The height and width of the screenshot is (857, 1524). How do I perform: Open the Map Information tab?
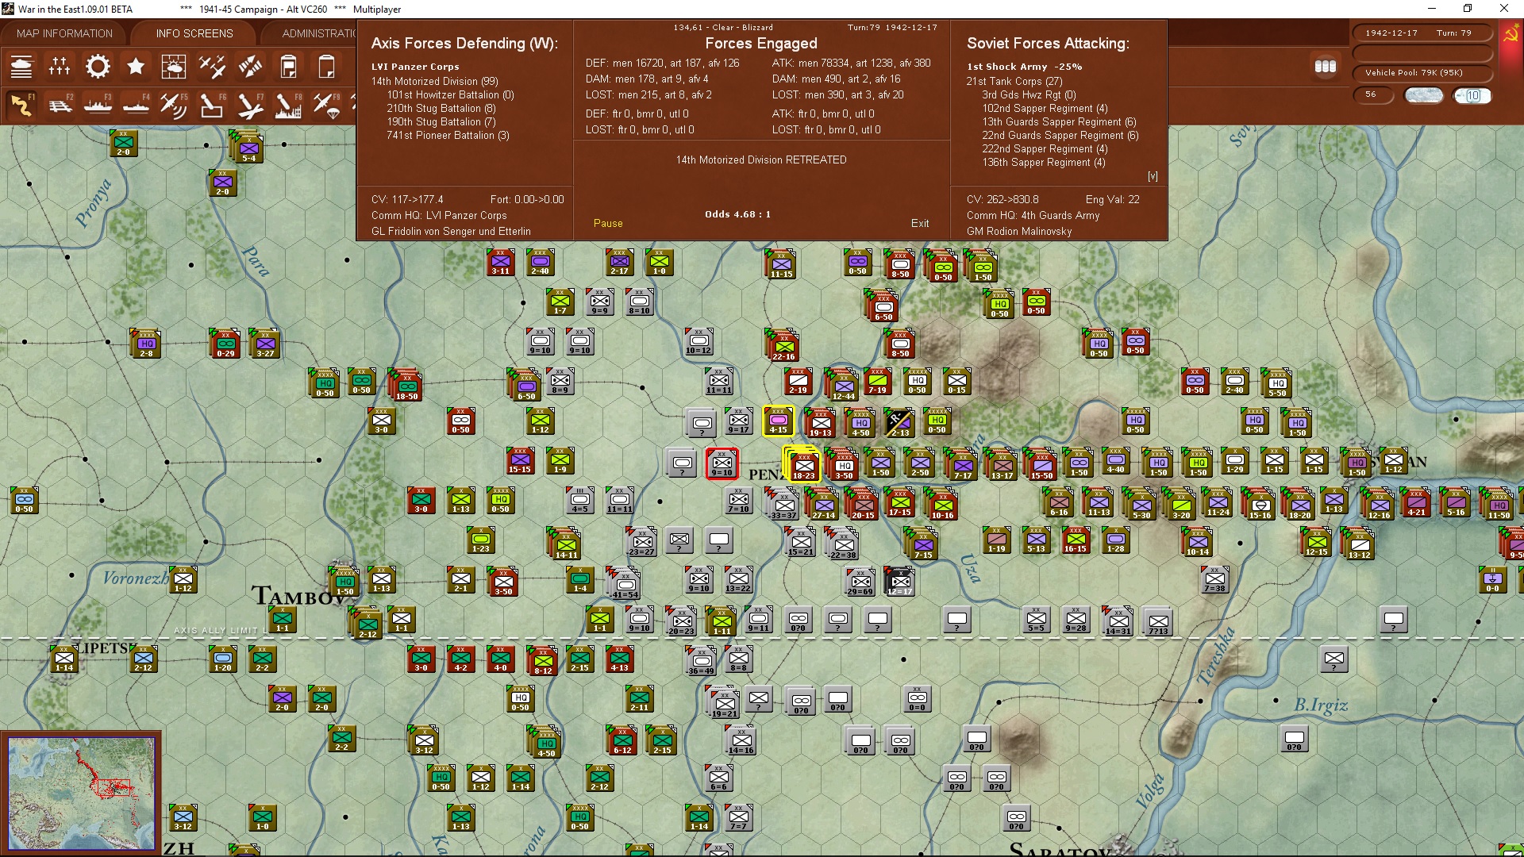click(64, 33)
